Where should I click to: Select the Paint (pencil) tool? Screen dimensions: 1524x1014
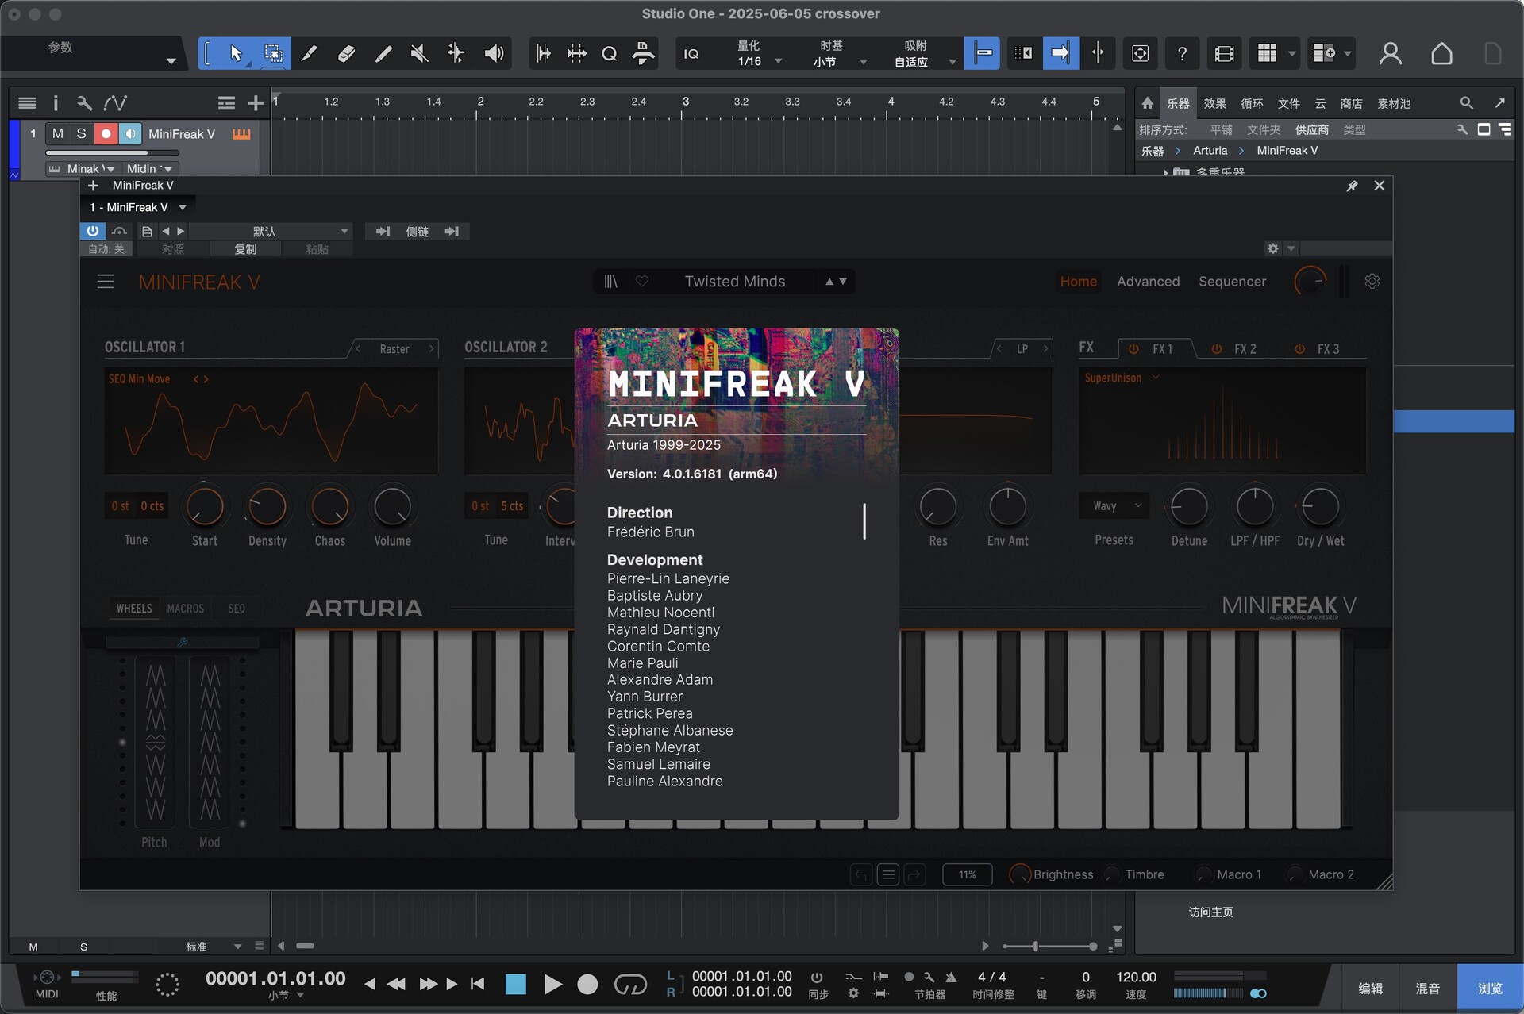pos(383,53)
